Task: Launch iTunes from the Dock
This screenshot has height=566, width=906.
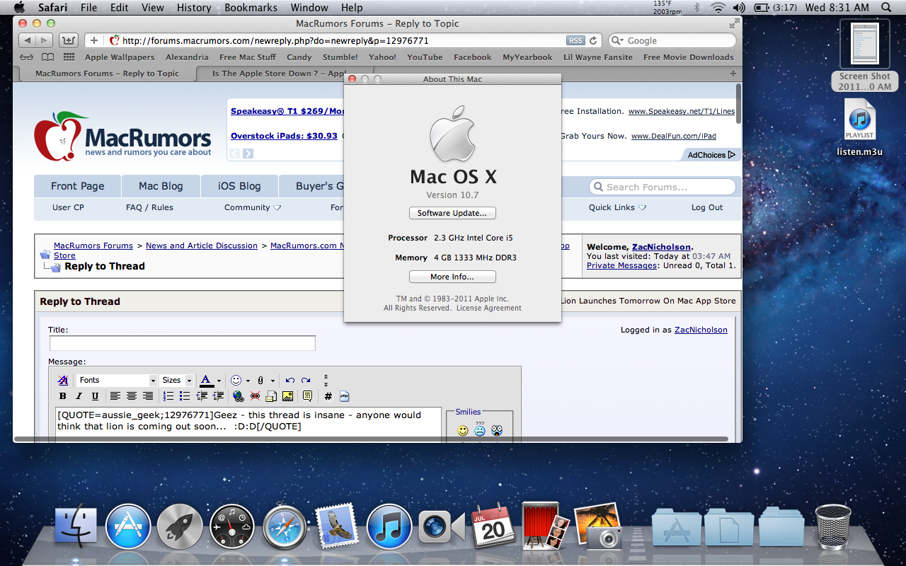Action: coord(389,527)
